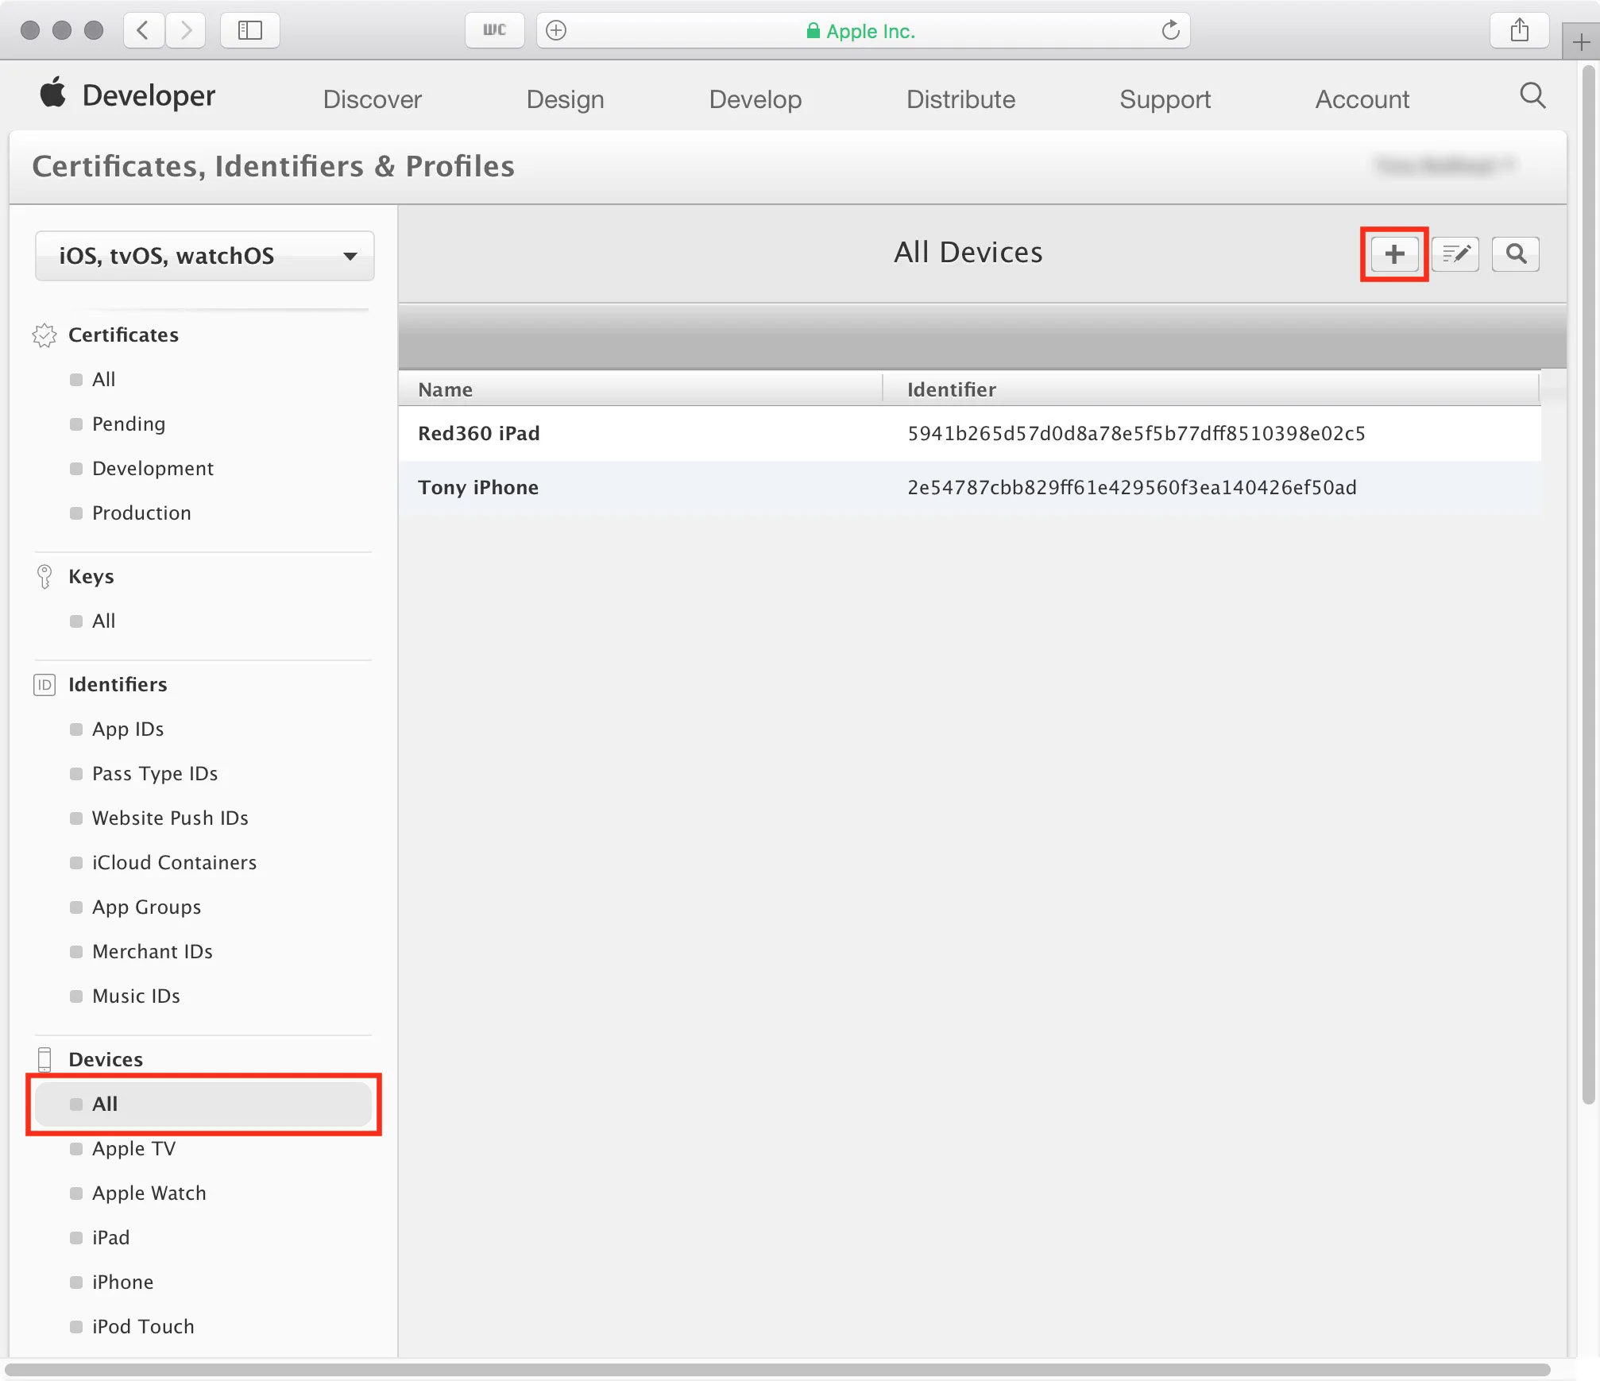Open the Design menu
The height and width of the screenshot is (1381, 1600).
(x=565, y=99)
